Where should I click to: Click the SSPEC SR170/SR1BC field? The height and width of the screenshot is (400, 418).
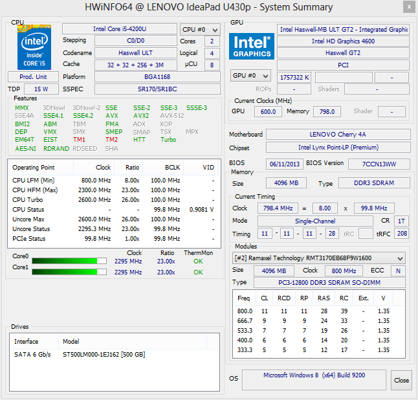(x=157, y=89)
